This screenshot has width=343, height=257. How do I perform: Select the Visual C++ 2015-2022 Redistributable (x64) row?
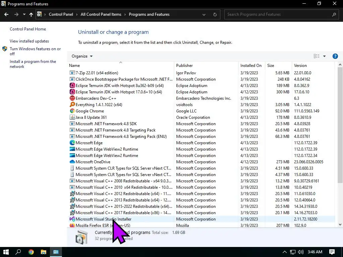coord(201,206)
